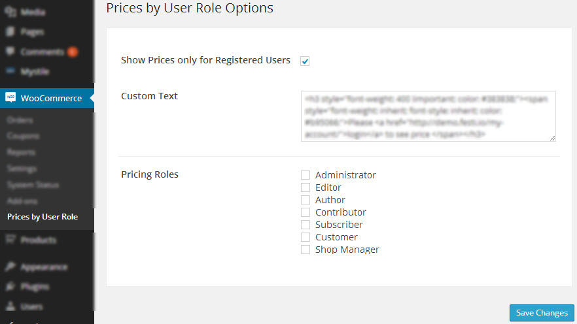Select the Subscriber pricing role
Viewport: 577px width, 324px height.
coord(306,225)
